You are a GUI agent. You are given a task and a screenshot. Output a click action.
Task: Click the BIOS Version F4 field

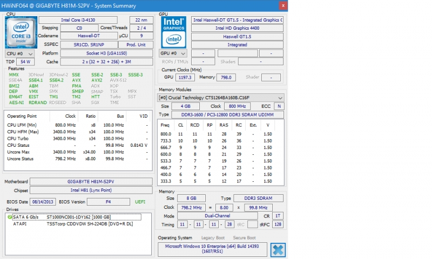[x=109, y=202]
